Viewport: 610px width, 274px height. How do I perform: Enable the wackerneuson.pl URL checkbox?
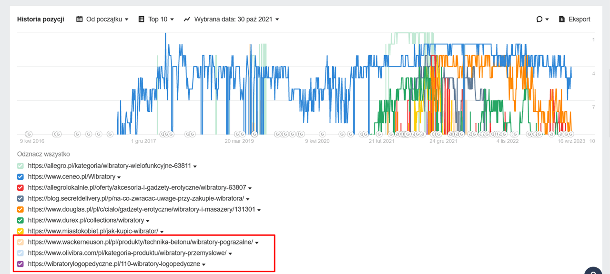pyautogui.click(x=20, y=242)
